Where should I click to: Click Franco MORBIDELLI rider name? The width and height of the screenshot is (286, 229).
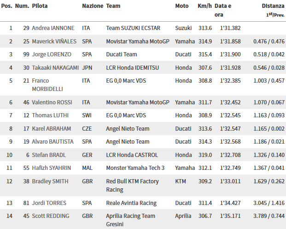coord(47,84)
